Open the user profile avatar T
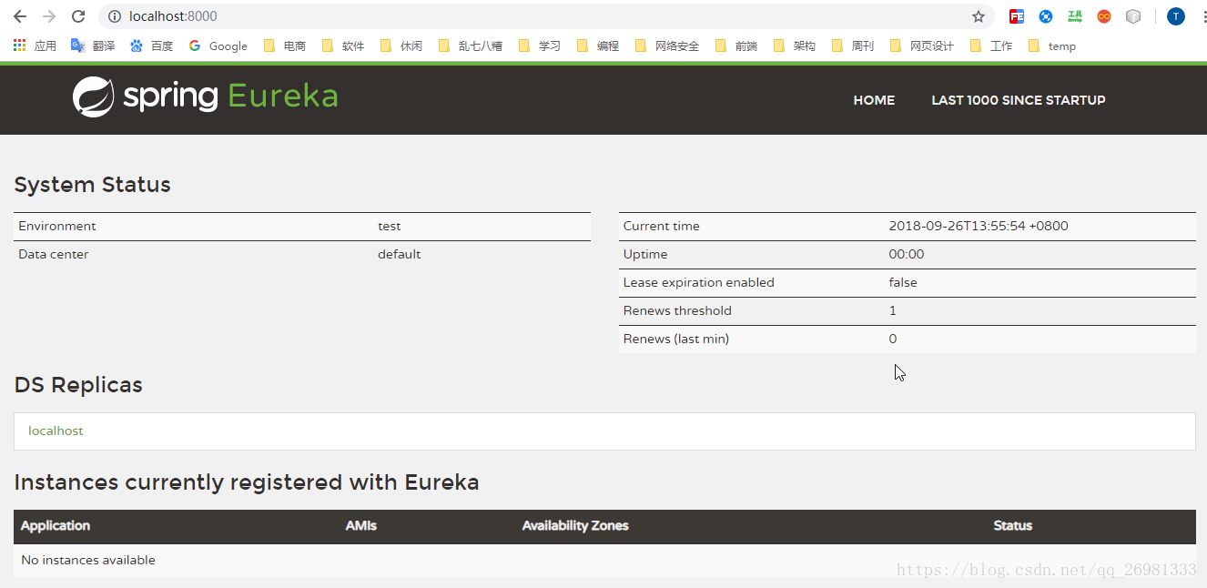The image size is (1207, 588). pyautogui.click(x=1176, y=16)
